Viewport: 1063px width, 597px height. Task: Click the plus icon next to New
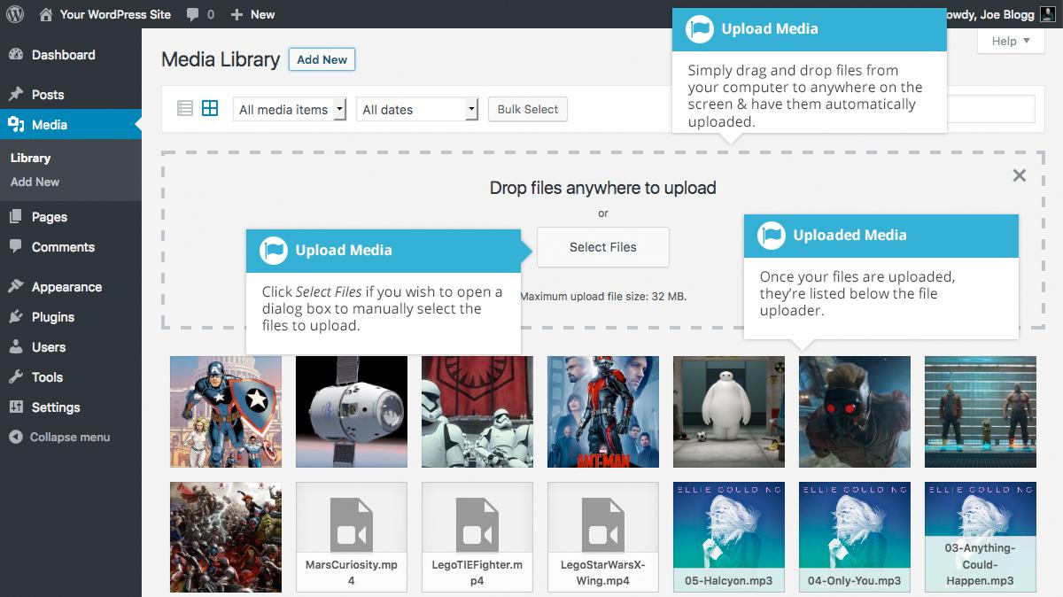click(237, 15)
